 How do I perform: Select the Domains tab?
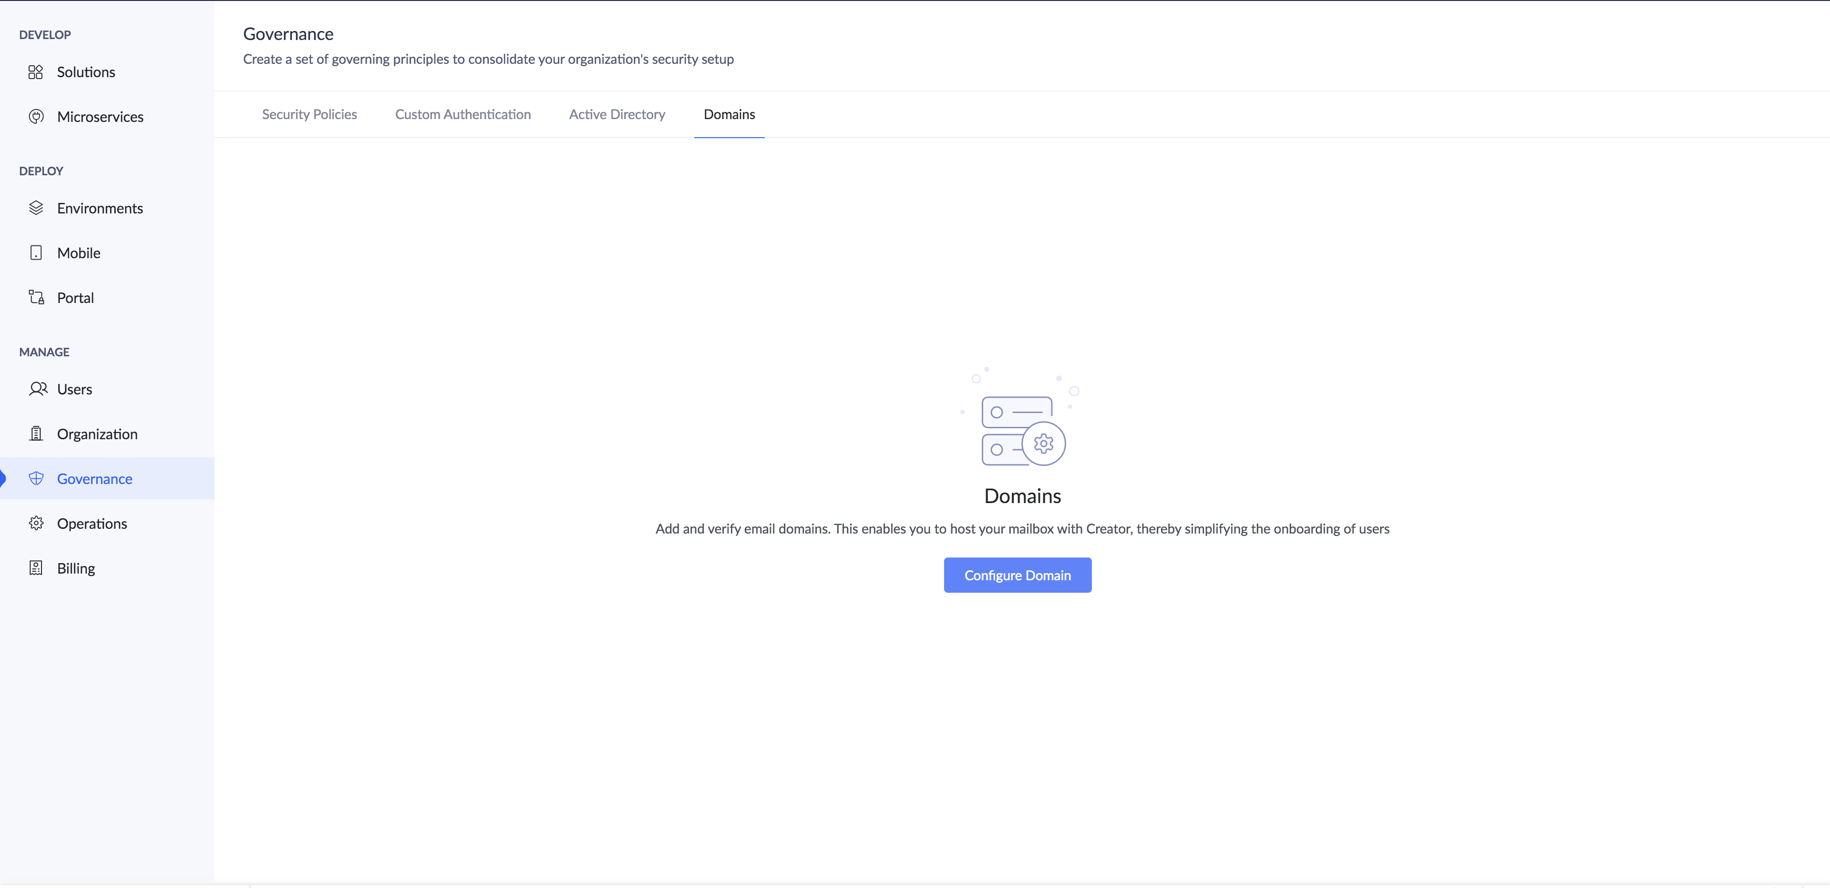tap(729, 115)
